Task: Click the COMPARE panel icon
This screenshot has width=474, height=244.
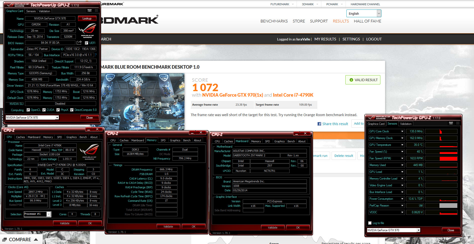Action: (x=5, y=240)
